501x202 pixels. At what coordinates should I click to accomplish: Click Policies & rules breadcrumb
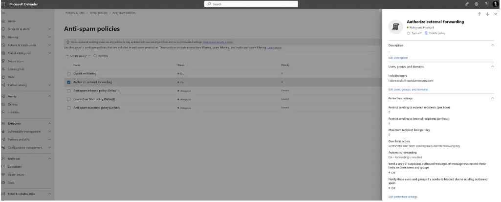75,13
